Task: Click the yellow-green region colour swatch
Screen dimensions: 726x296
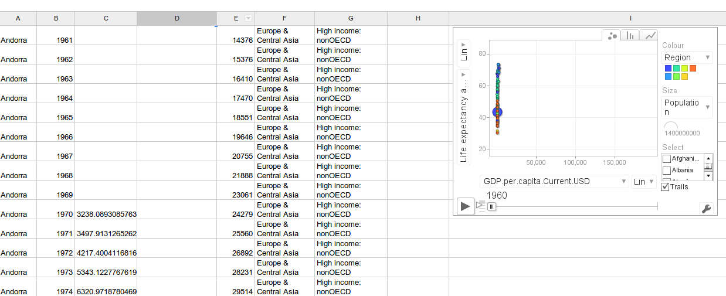Action: pyautogui.click(x=684, y=69)
